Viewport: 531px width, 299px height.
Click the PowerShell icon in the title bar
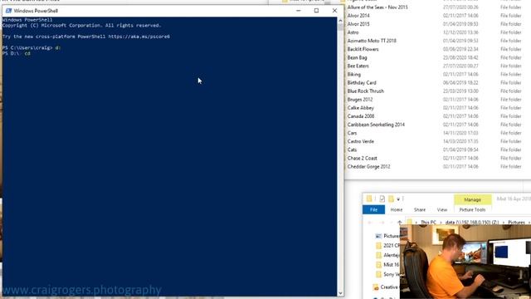click(8, 11)
